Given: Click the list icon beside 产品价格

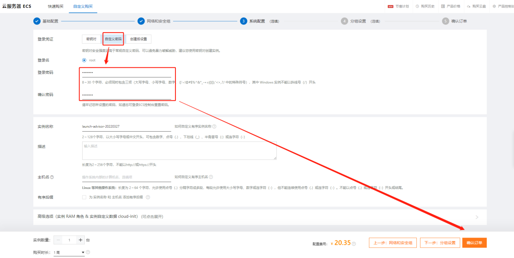Looking at the screenshot, I should [x=443, y=6].
